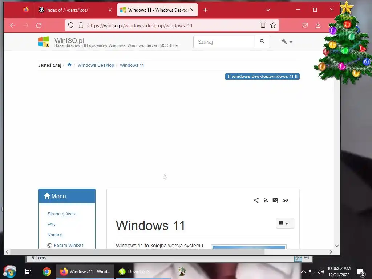
Task: Select the Firefox Windows 11 taskbar button
Action: point(85,272)
